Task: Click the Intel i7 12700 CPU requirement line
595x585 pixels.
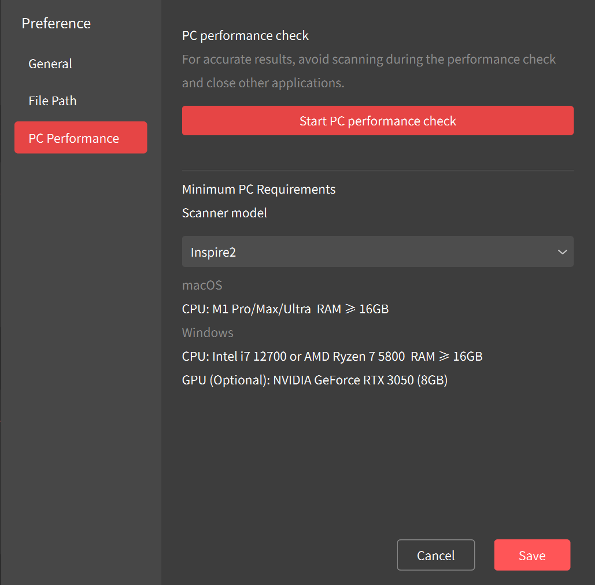Action: click(x=332, y=356)
